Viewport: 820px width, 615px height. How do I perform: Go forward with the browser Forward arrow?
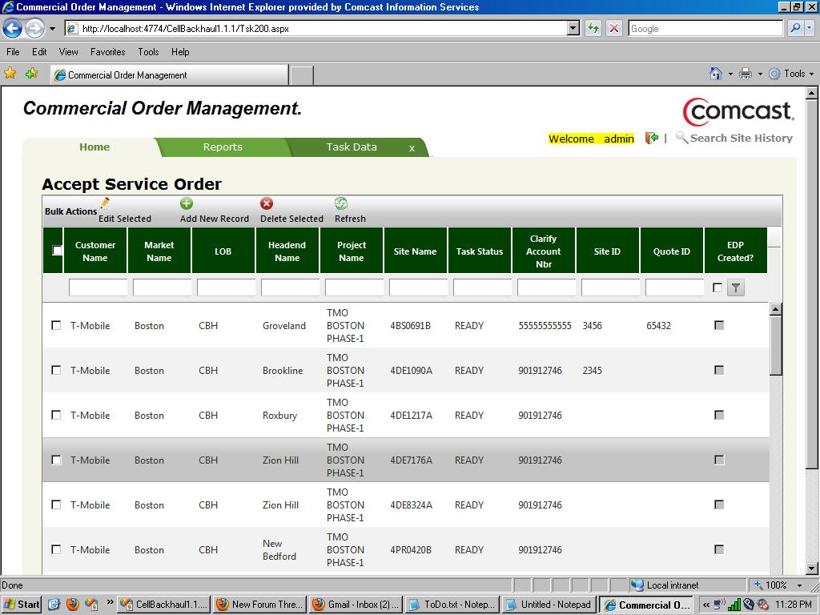pos(34,28)
